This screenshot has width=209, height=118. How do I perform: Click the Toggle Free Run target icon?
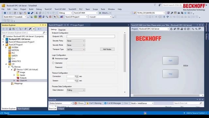50,17
